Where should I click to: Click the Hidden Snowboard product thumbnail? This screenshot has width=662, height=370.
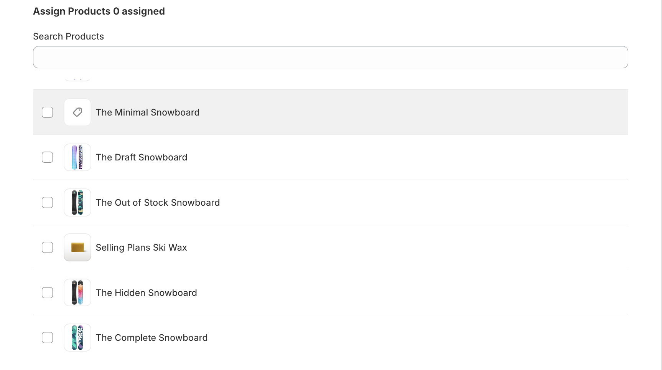point(77,292)
